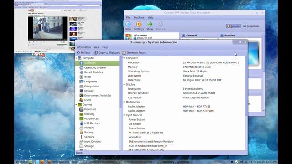Select Sensors in the sidebar
292x164 pixels.
(89, 137)
